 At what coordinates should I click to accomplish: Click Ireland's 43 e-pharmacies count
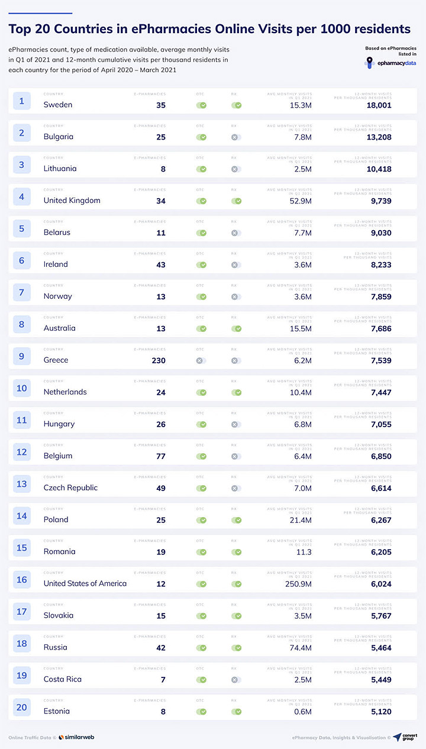click(x=161, y=264)
